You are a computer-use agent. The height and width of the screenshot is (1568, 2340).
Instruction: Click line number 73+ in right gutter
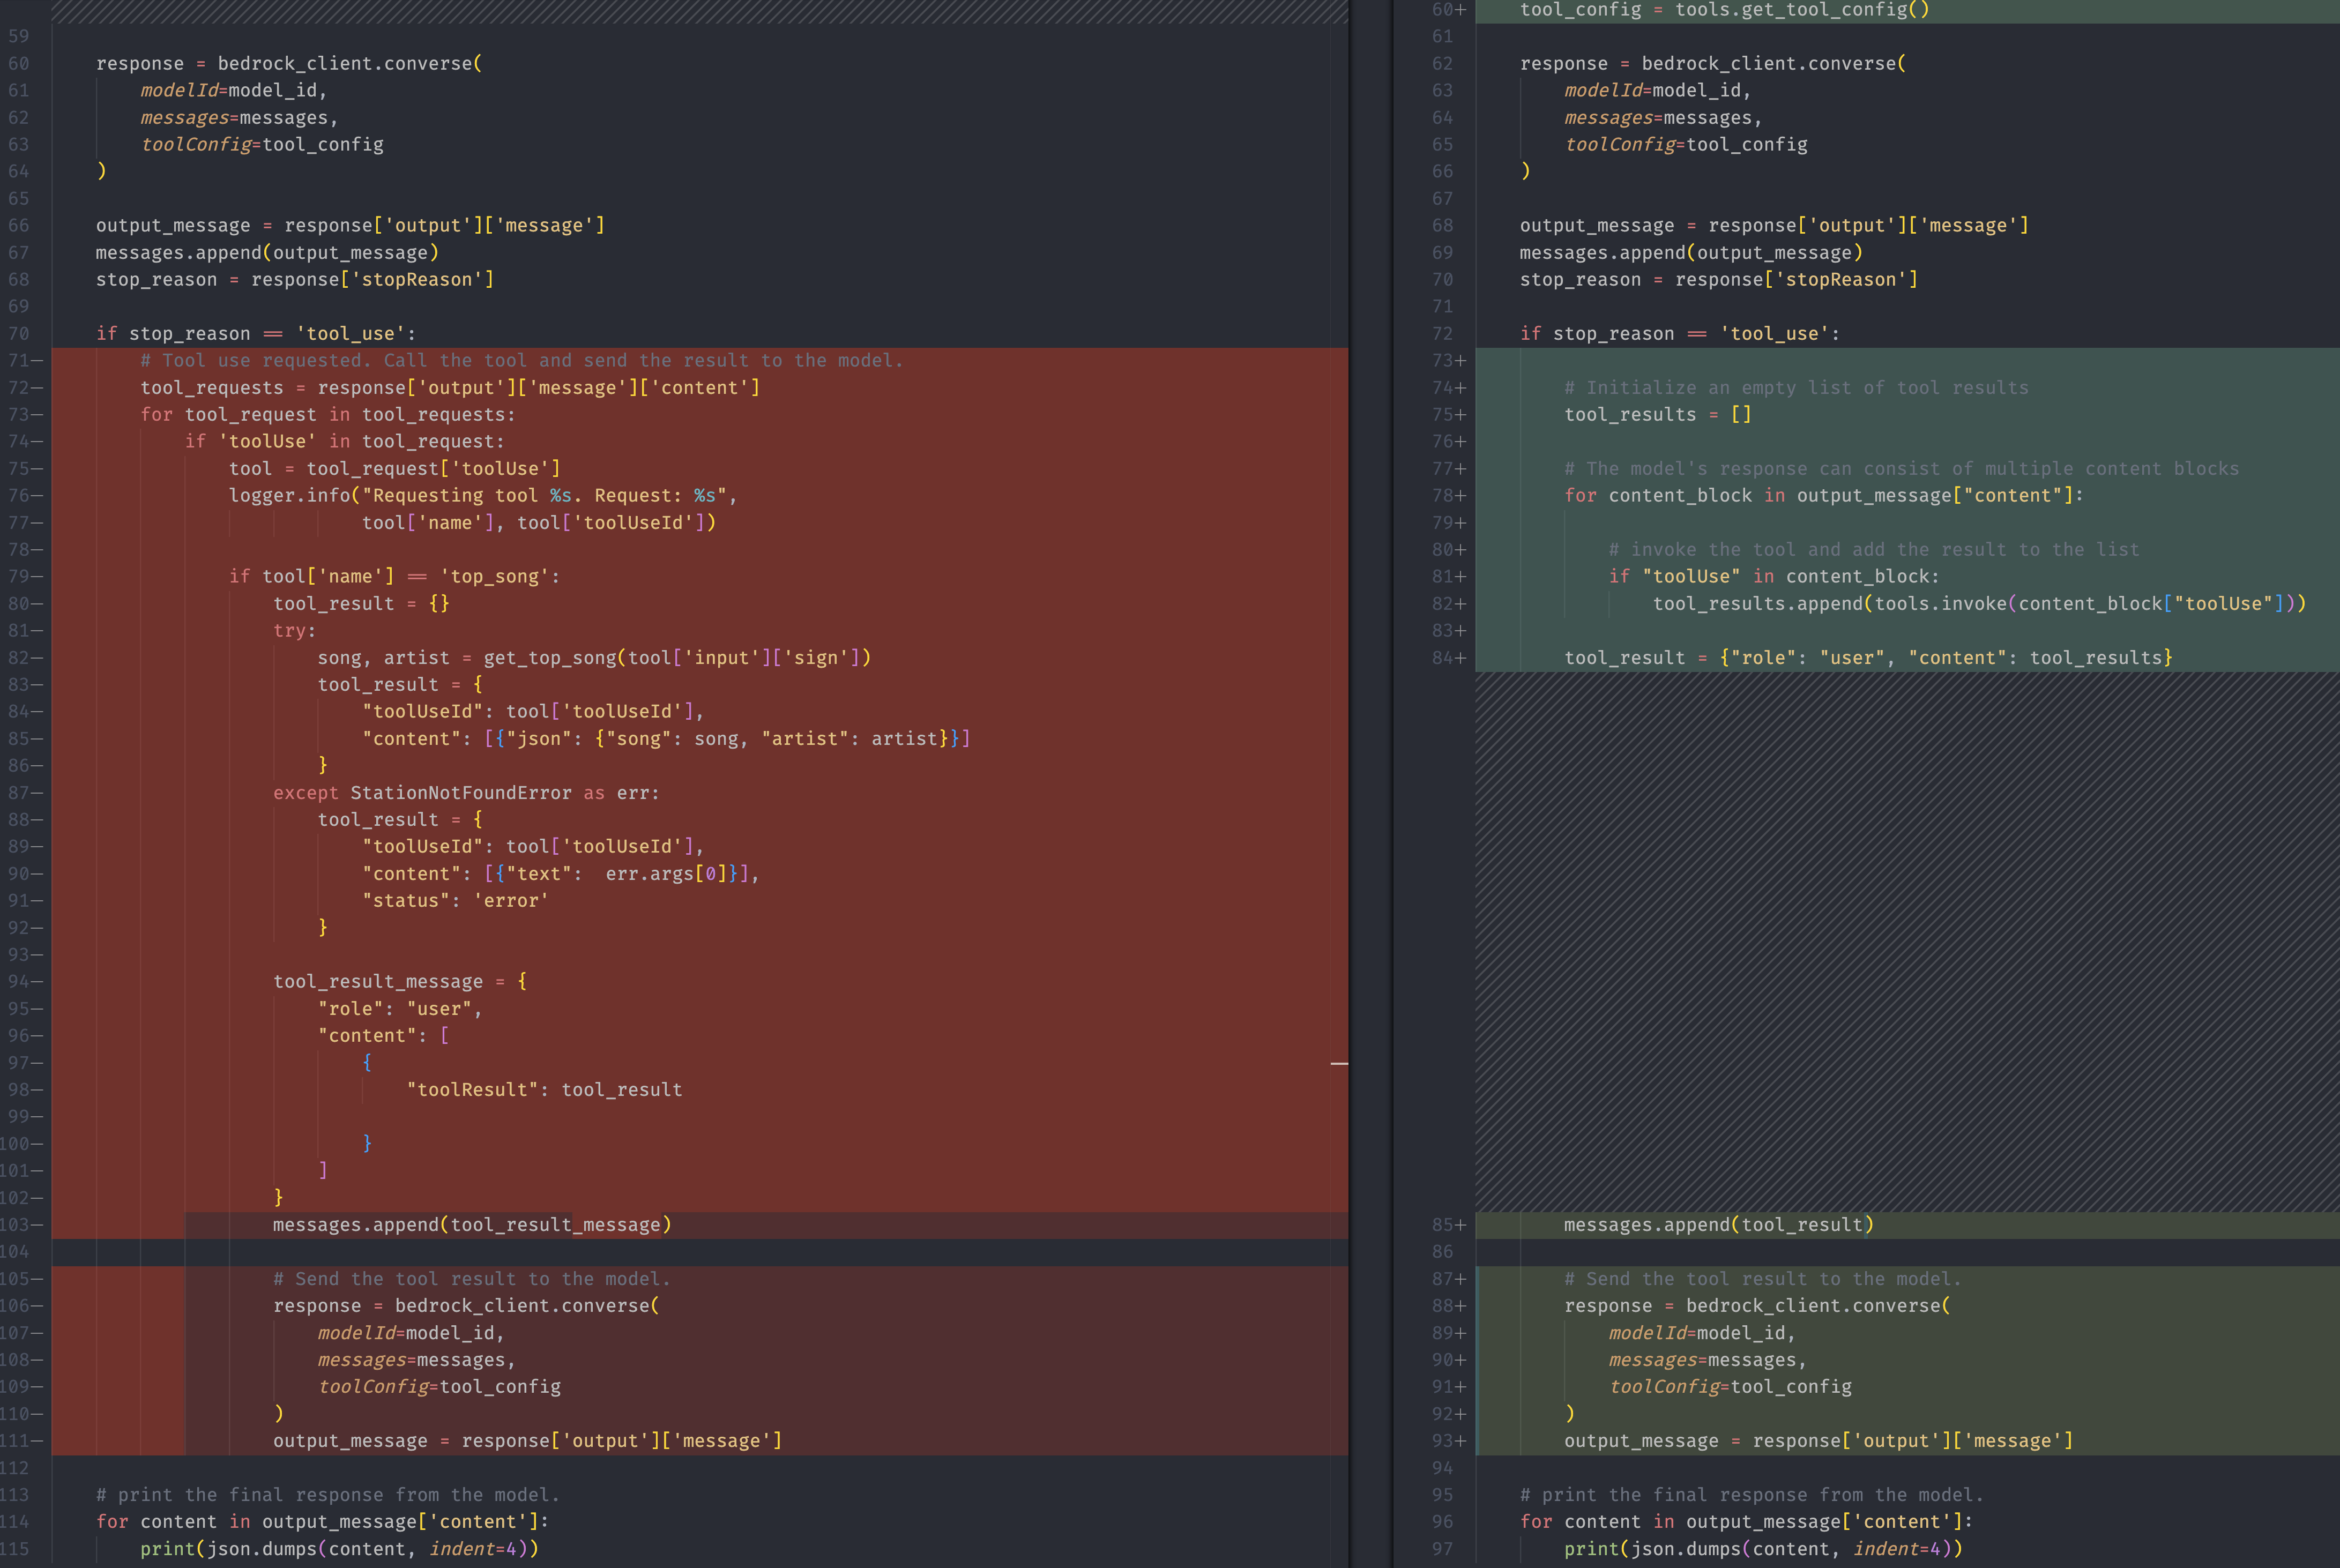(x=1449, y=361)
